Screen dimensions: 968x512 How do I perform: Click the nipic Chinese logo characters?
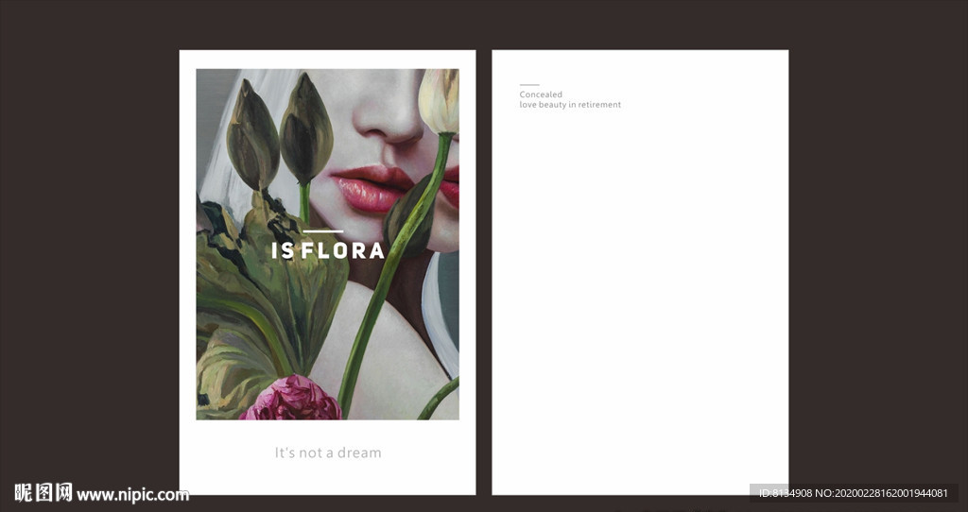click(x=43, y=493)
